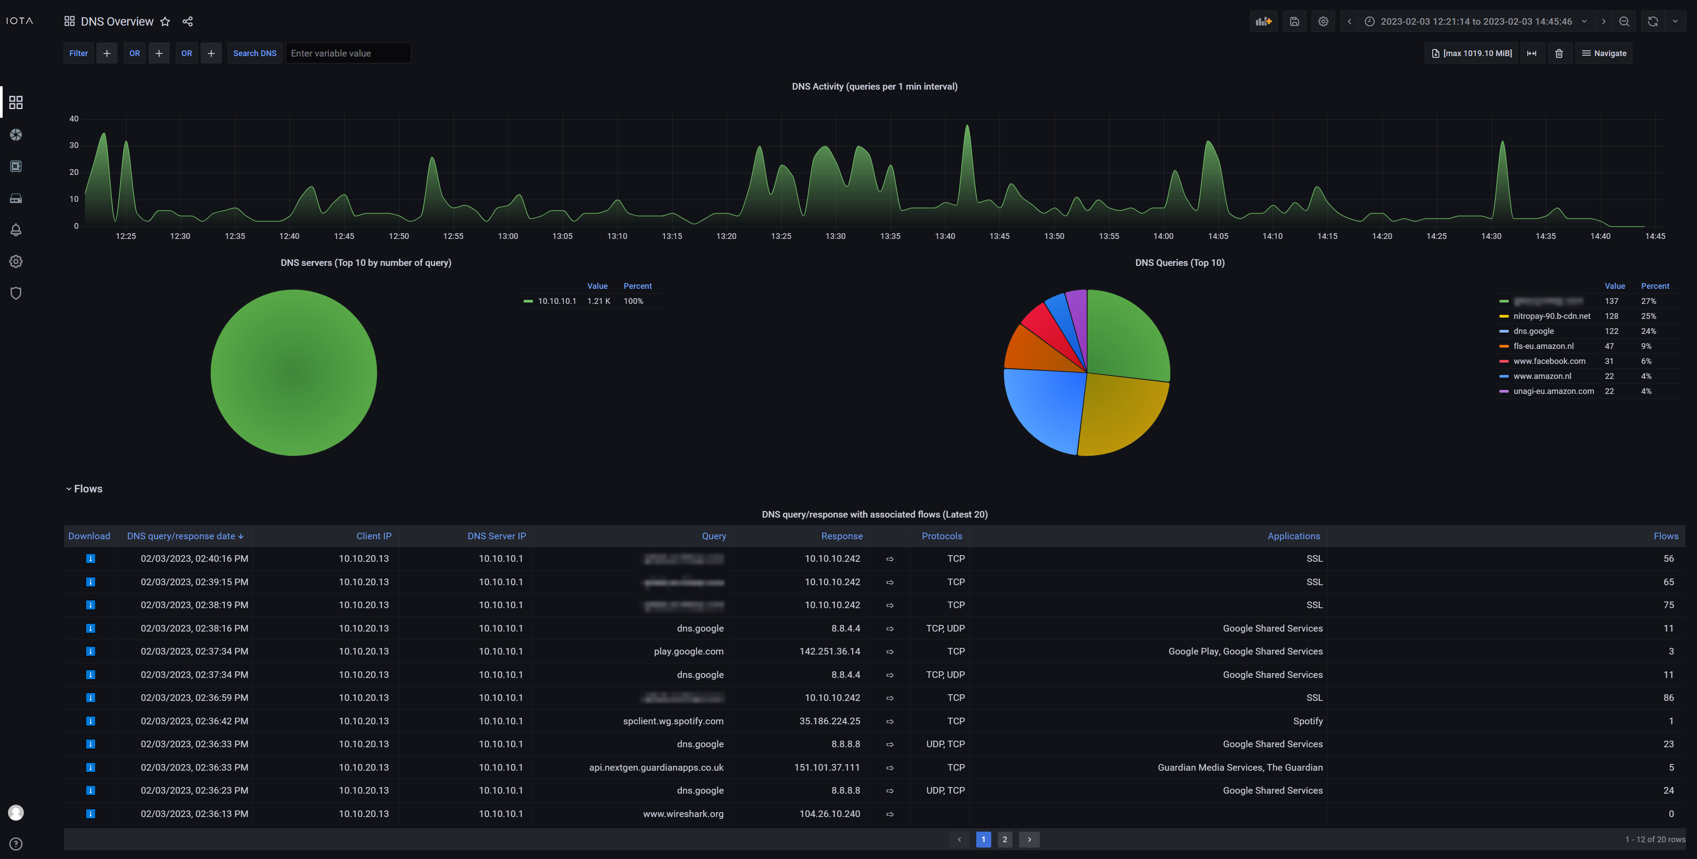Expand the refresh interval dropdown arrow
This screenshot has height=859, width=1697.
click(1675, 22)
